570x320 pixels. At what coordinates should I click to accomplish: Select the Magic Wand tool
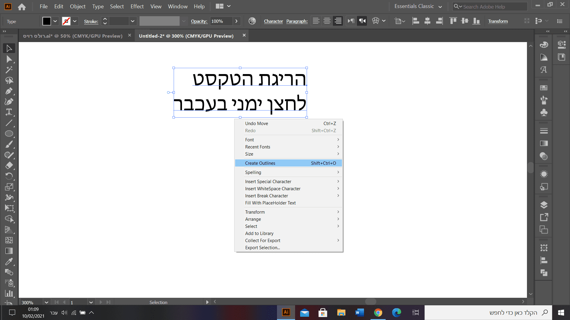click(9, 70)
